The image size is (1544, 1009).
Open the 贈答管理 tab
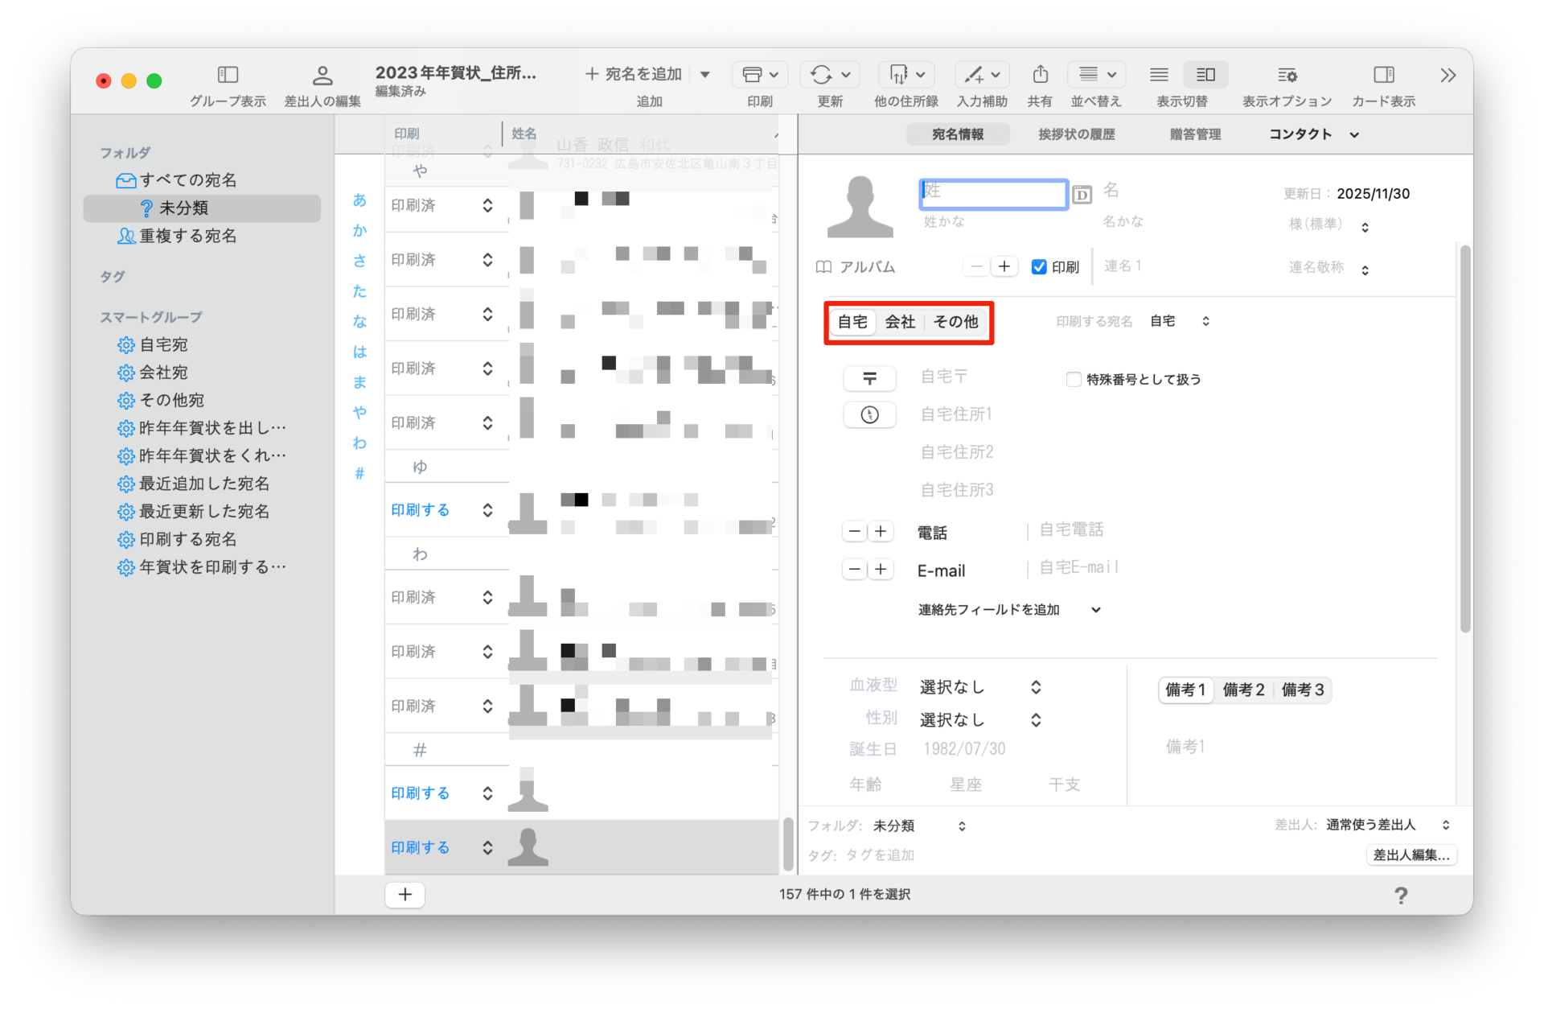click(1195, 134)
